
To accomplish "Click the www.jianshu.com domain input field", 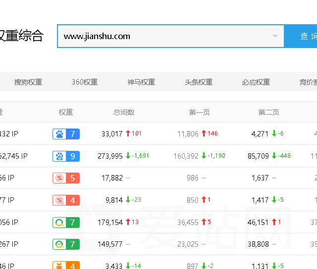I will coord(170,36).
